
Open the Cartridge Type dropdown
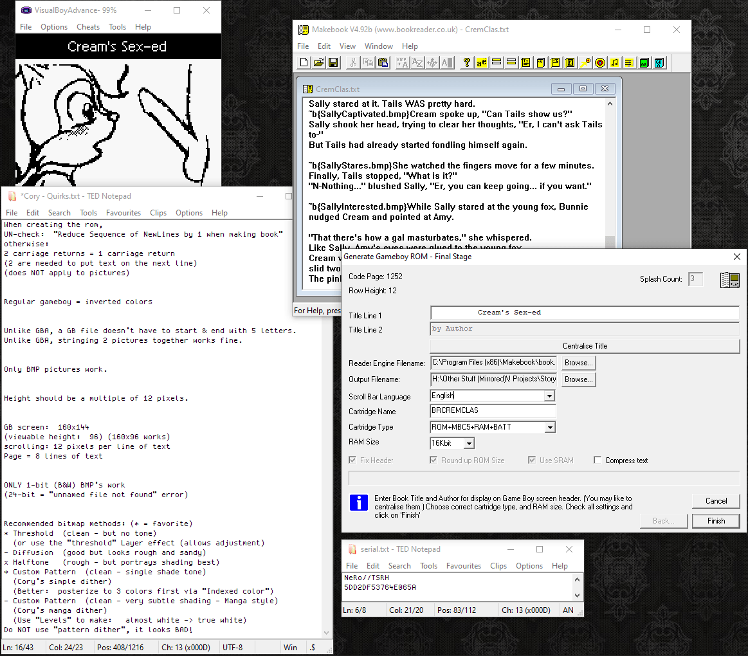(549, 427)
